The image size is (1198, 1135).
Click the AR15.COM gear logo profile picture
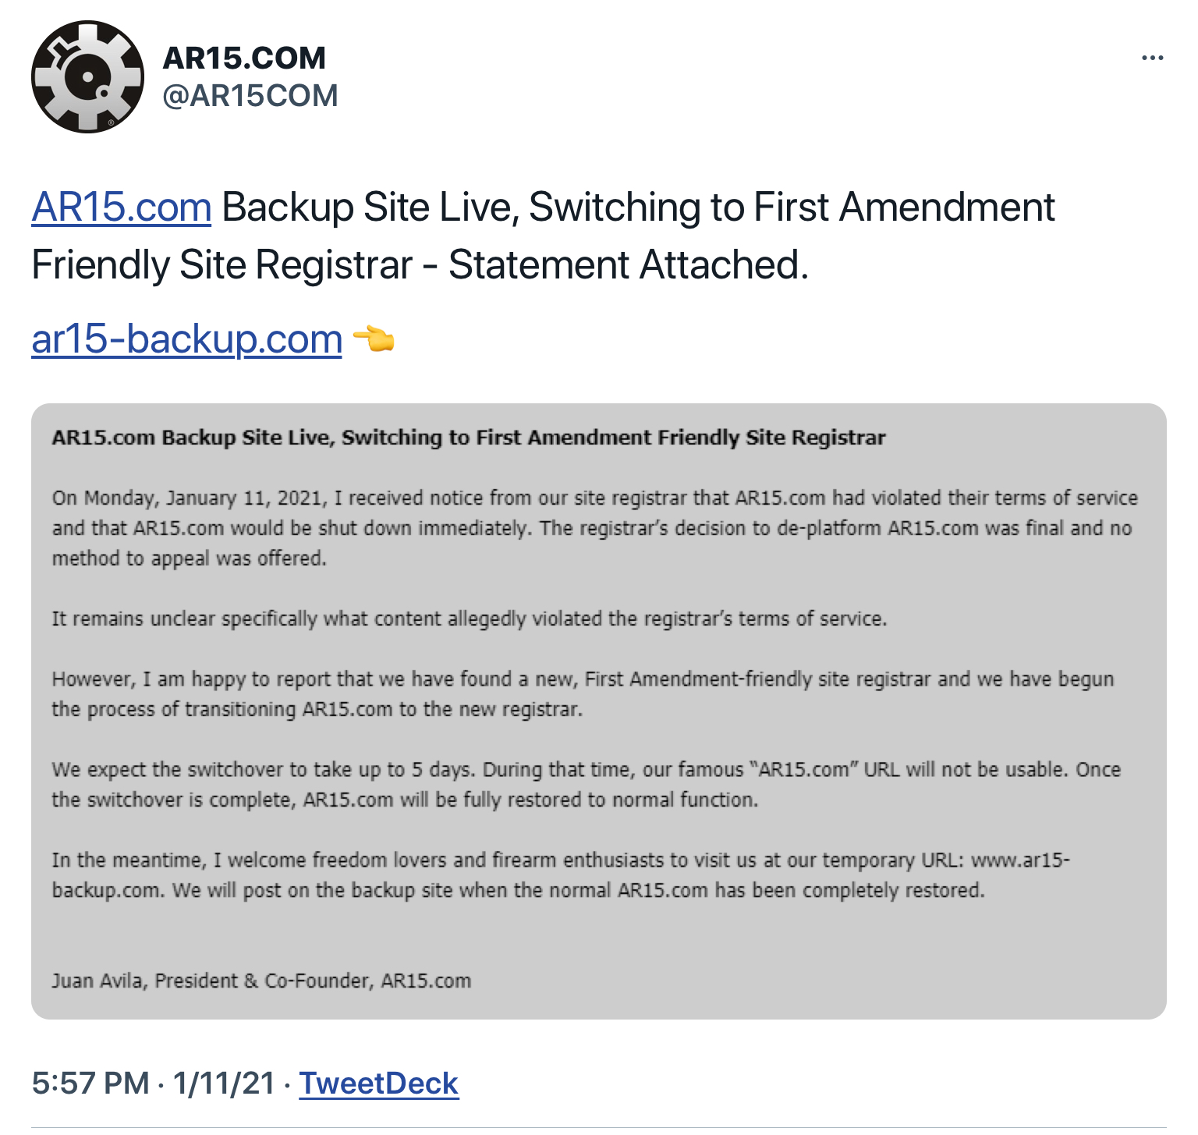87,76
